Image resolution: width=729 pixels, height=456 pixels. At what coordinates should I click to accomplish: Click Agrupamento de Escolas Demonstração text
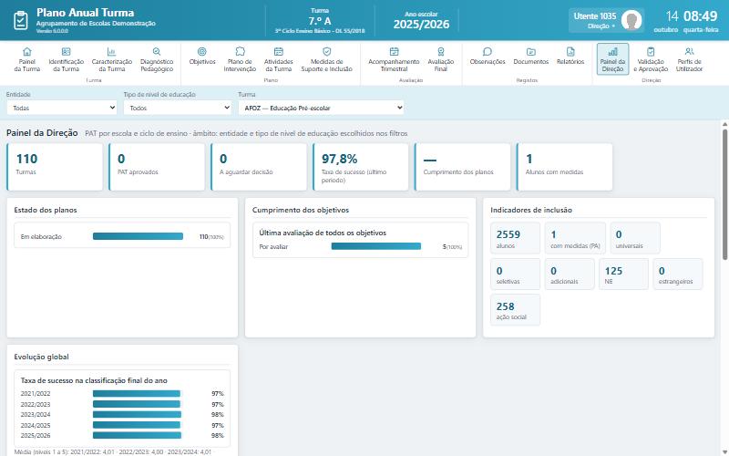click(96, 24)
